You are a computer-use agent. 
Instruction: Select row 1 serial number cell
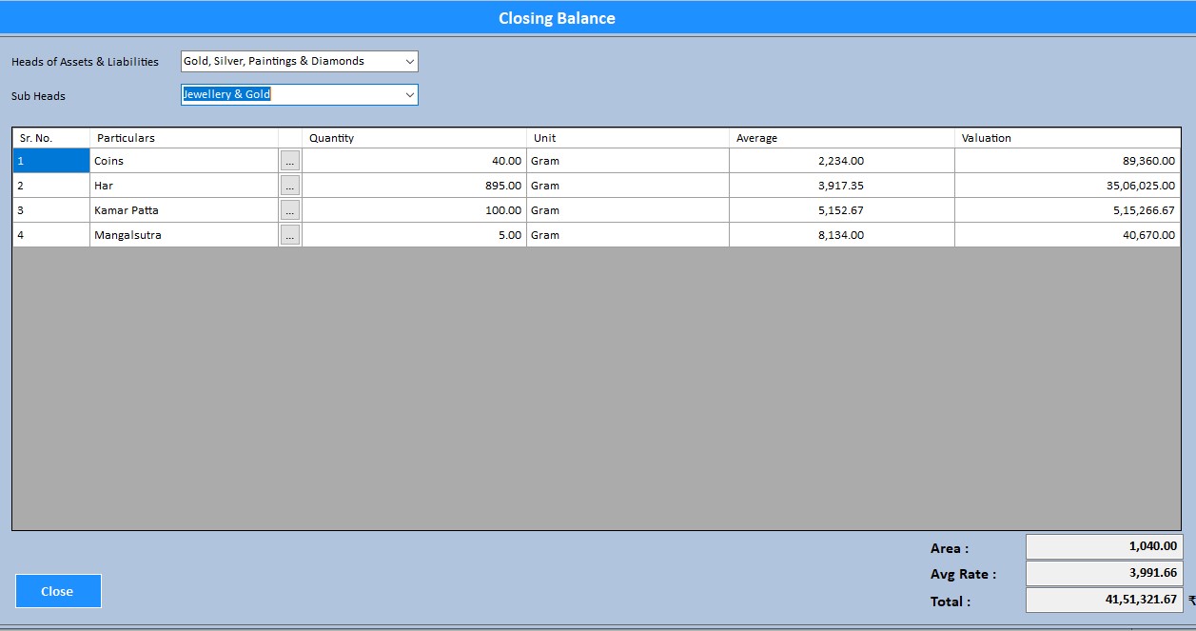(51, 161)
